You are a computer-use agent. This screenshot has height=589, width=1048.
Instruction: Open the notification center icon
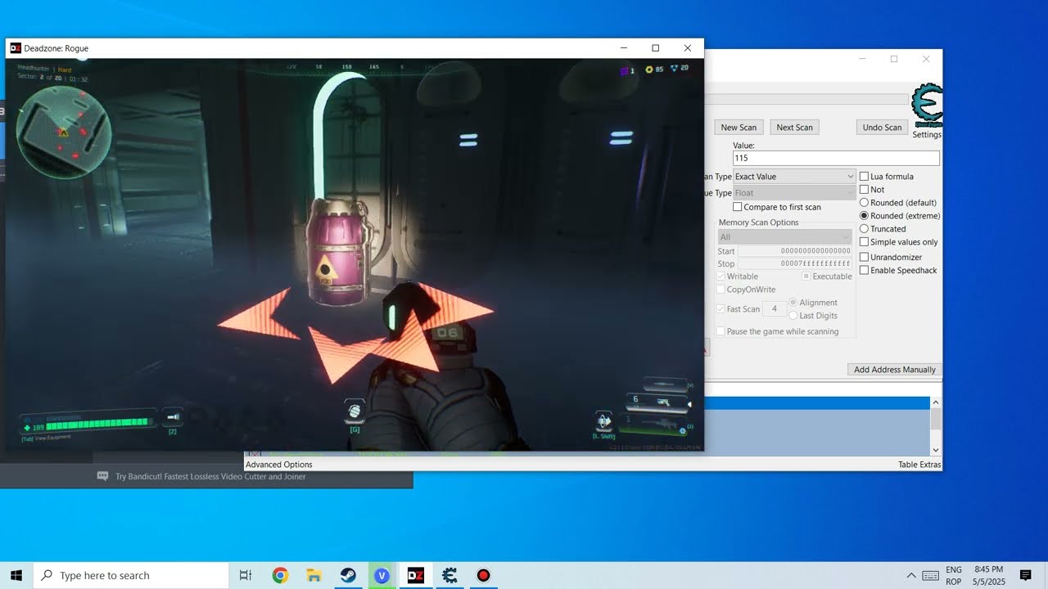coord(1026,575)
